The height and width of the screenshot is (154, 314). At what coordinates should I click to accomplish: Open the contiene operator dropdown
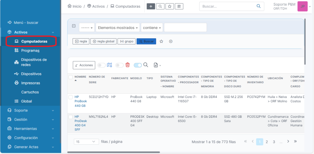(152, 28)
